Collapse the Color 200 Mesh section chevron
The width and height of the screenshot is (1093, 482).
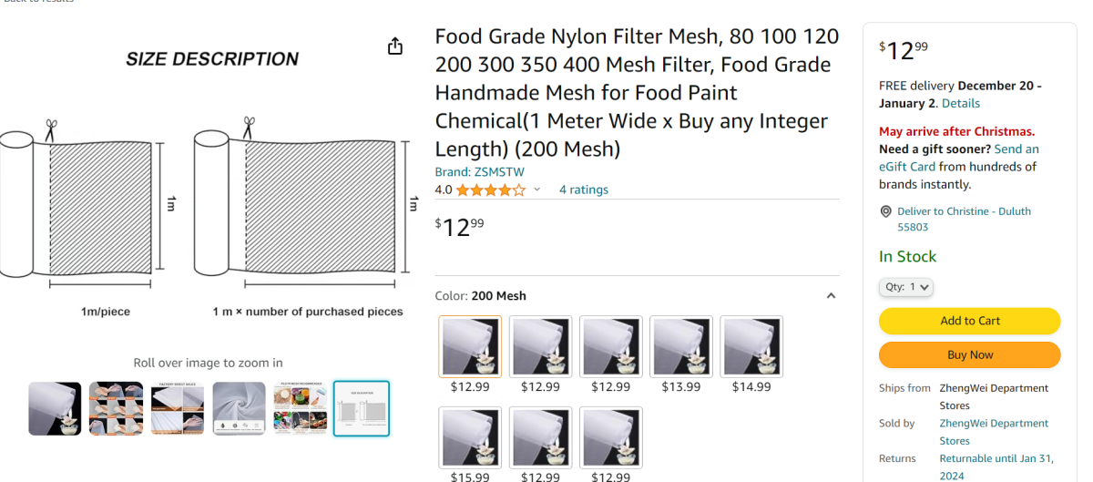coord(831,295)
